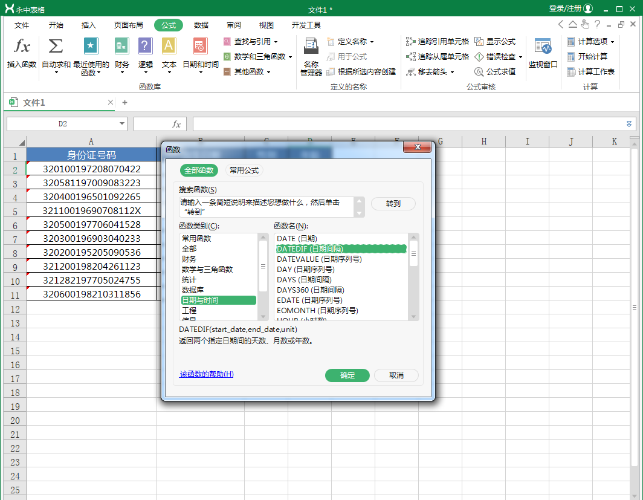The height and width of the screenshot is (500, 643).
Task: Close the function (函数) dialog
Action: [418, 147]
